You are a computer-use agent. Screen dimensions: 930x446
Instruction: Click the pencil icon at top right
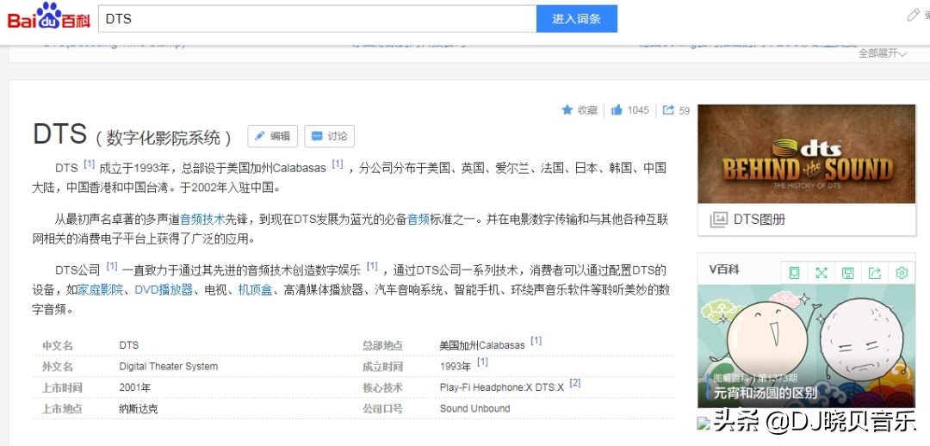click(913, 15)
